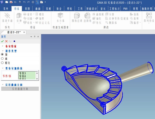155x119 pixels.
Task: Expand the 长方体 dropdown arrow
Action: coord(60,23)
